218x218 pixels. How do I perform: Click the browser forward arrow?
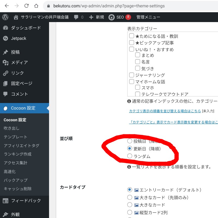click(x=17, y=6)
